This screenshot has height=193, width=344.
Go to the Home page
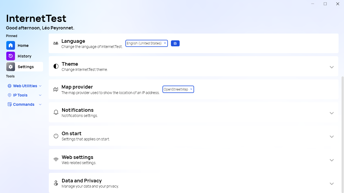25,45
